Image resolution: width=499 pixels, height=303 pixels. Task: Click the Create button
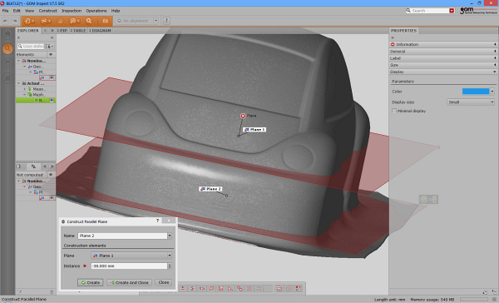[90, 282]
